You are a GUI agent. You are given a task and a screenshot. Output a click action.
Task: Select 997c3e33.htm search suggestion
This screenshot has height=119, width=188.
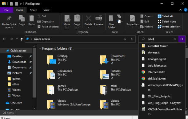[x=162, y=72]
